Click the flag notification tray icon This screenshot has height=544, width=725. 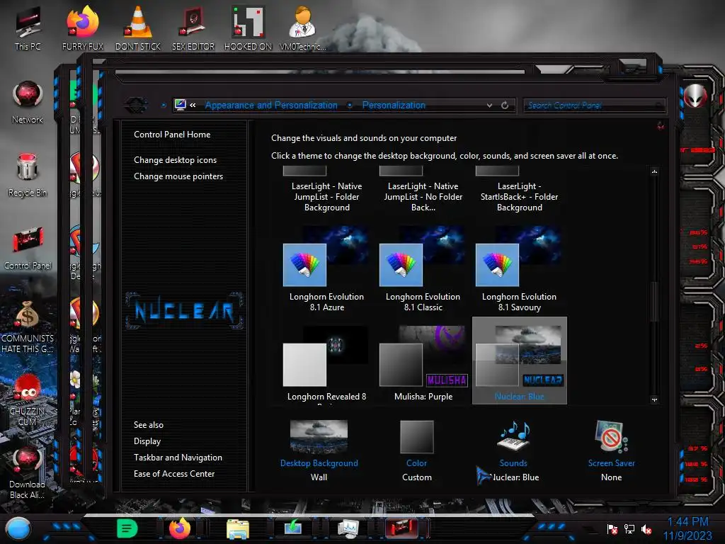coord(612,528)
